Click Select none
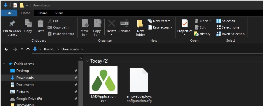Screen dimensions: 263x106 [228, 27]
